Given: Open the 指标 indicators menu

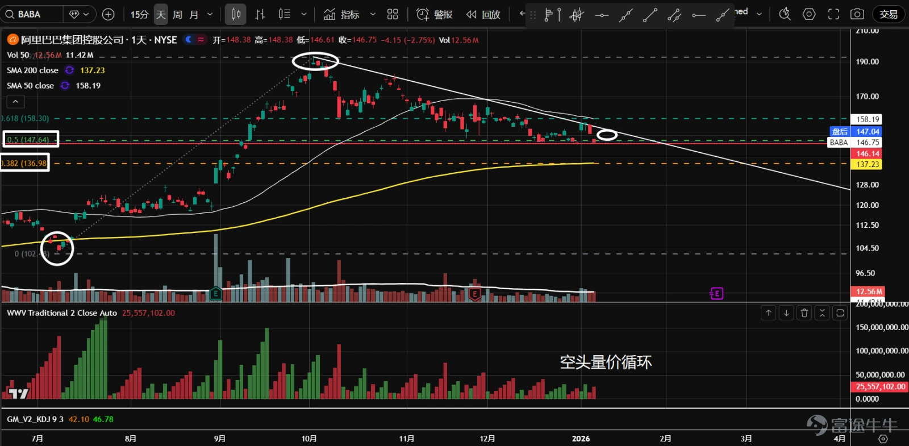Looking at the screenshot, I should click(342, 14).
